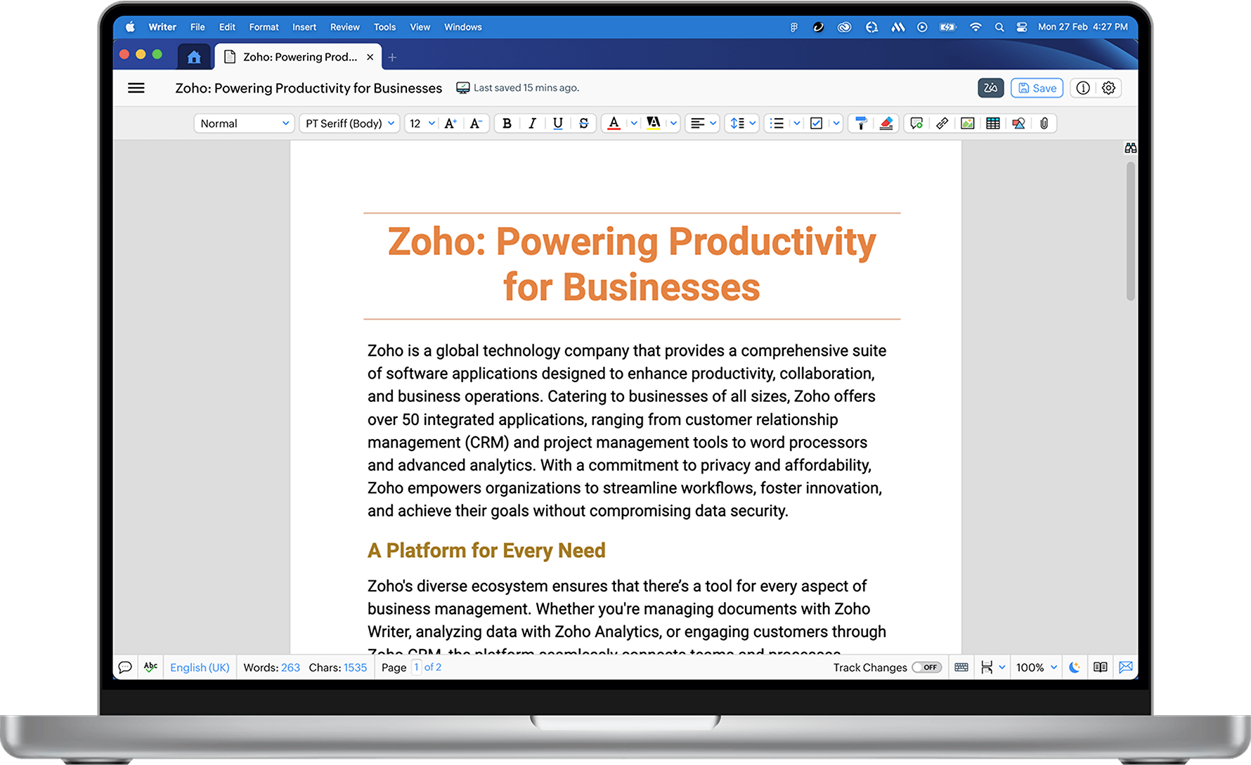The height and width of the screenshot is (765, 1251).
Task: Open find with the binoculars icon
Action: coord(1130,148)
